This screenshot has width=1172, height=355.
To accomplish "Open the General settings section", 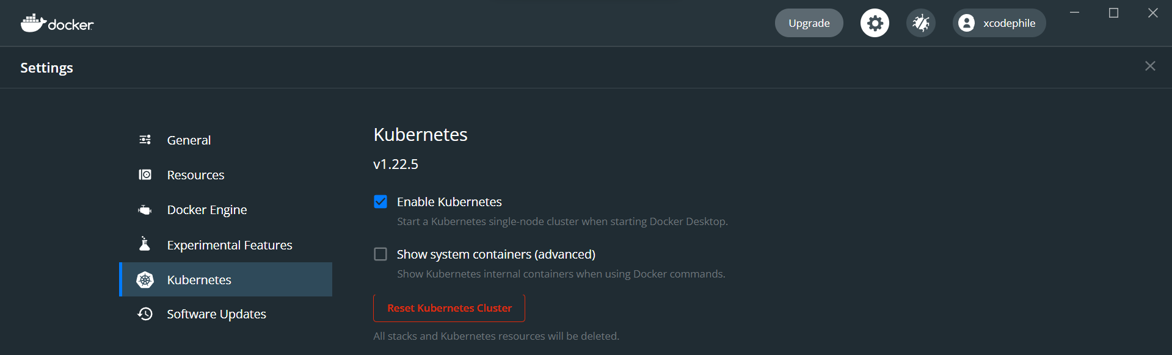I will [x=226, y=140].
